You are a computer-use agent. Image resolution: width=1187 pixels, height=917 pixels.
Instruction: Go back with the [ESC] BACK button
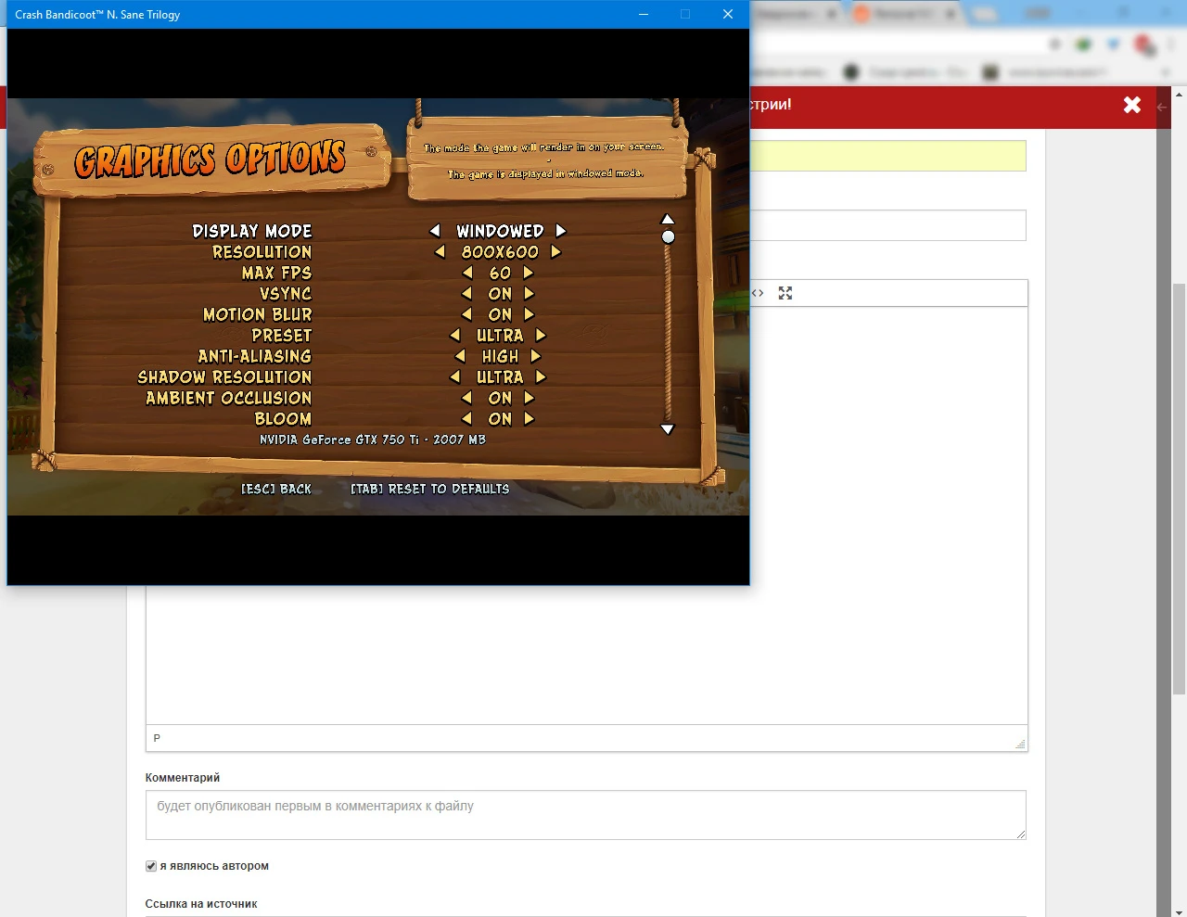(276, 489)
